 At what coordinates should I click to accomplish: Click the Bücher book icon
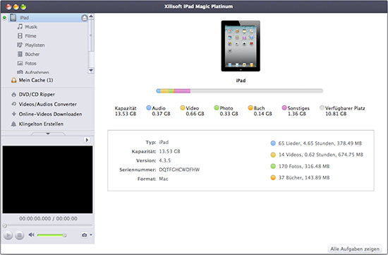coord(20,54)
